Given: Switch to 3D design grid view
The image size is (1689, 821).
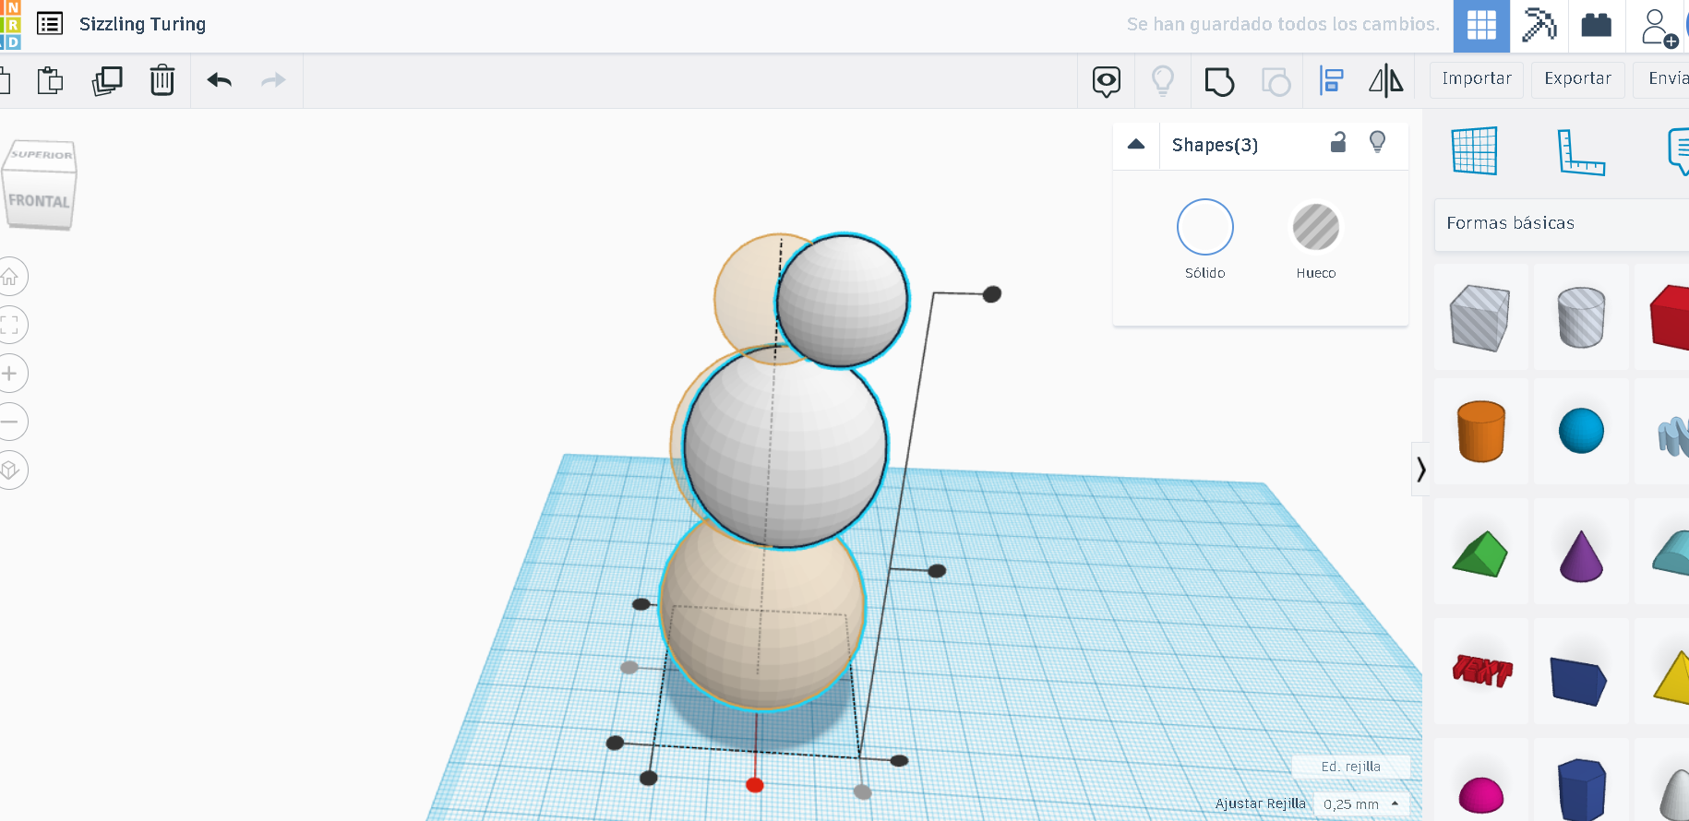Looking at the screenshot, I should pos(1481,25).
